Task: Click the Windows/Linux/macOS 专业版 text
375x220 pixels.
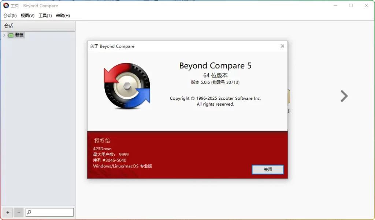Action: click(123, 166)
